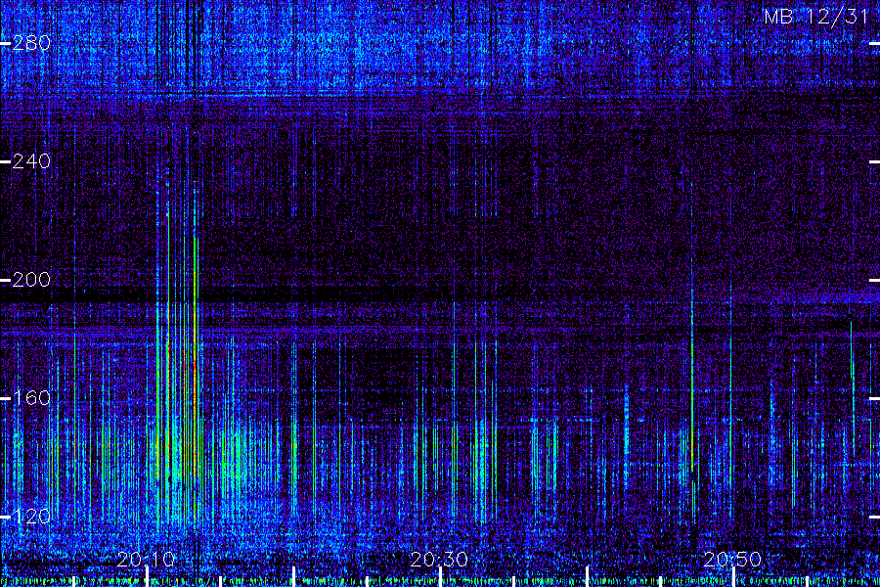880x587 pixels.
Task: Click the MB 12/31 date stamp
Action: click(x=816, y=17)
